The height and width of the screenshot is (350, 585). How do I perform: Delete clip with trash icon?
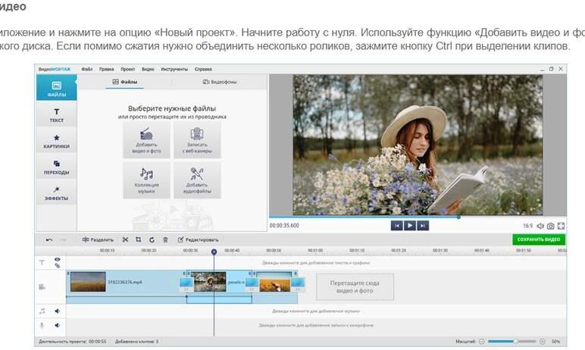(x=165, y=239)
